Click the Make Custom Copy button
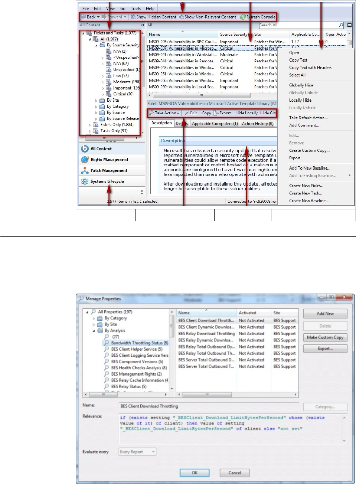Image resolution: width=356 pixels, height=484 pixels. 325,337
